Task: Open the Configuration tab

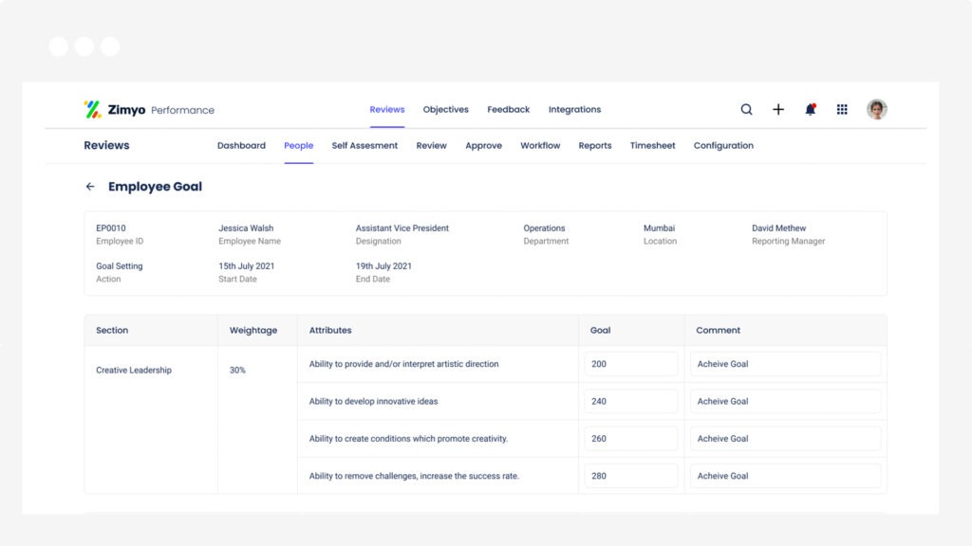Action: point(723,145)
